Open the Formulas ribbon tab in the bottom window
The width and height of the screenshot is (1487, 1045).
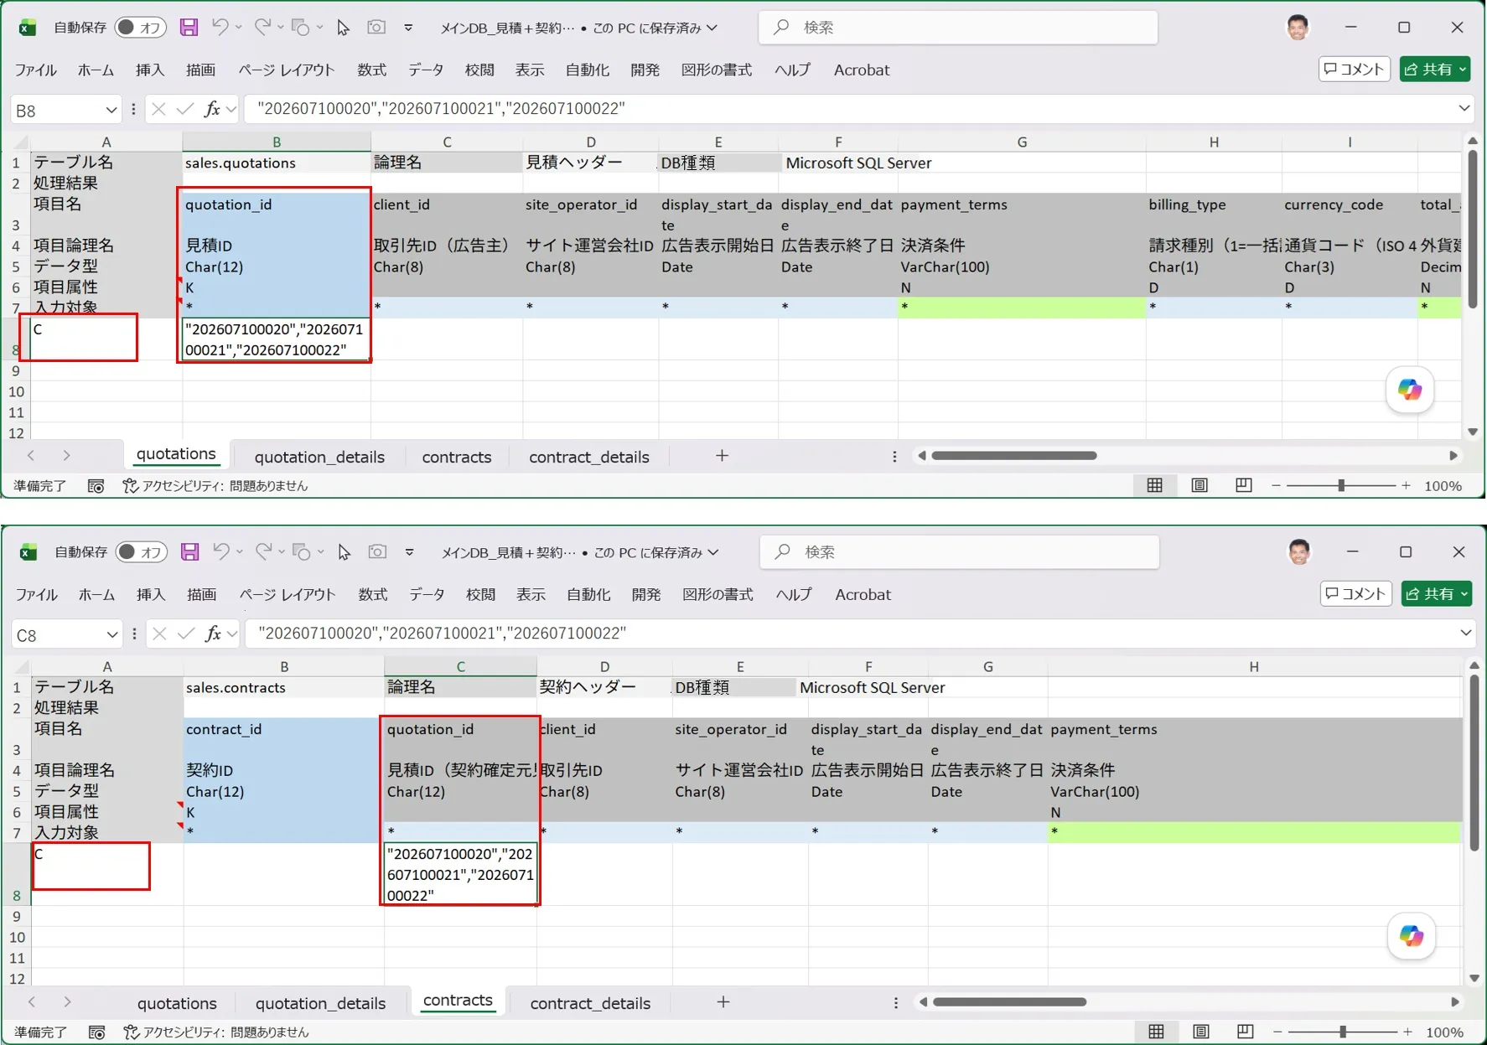(x=373, y=594)
